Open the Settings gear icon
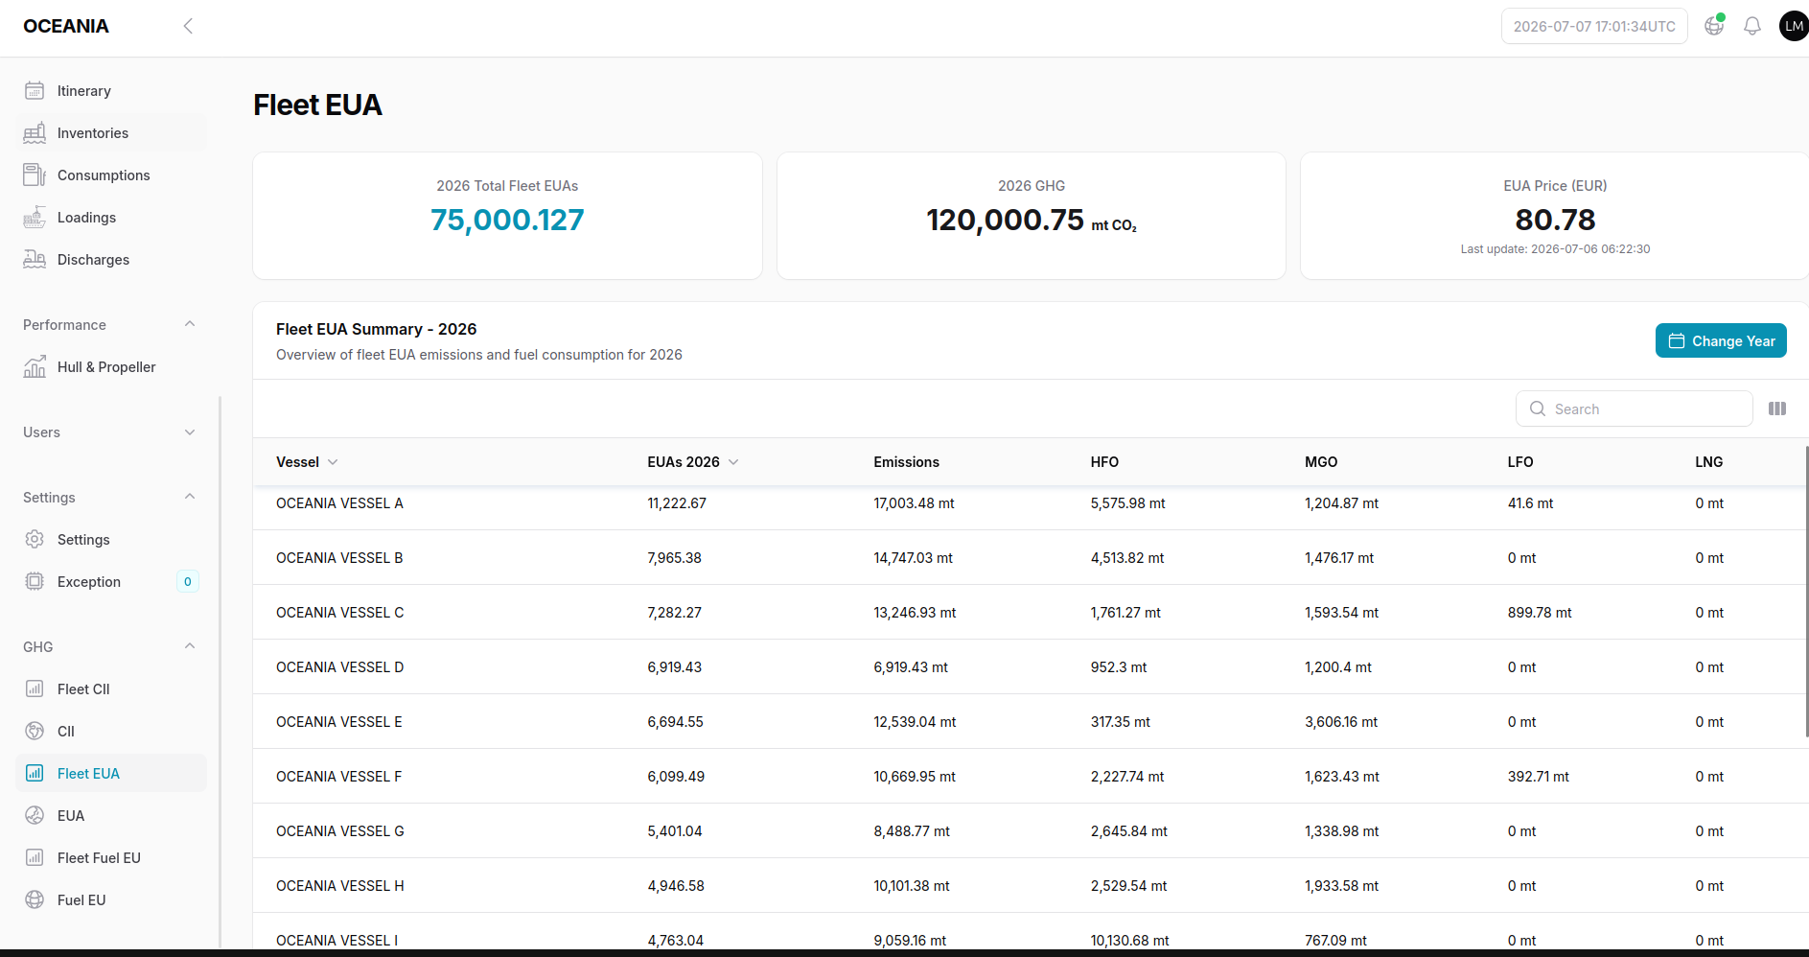This screenshot has height=957, width=1809. [35, 540]
